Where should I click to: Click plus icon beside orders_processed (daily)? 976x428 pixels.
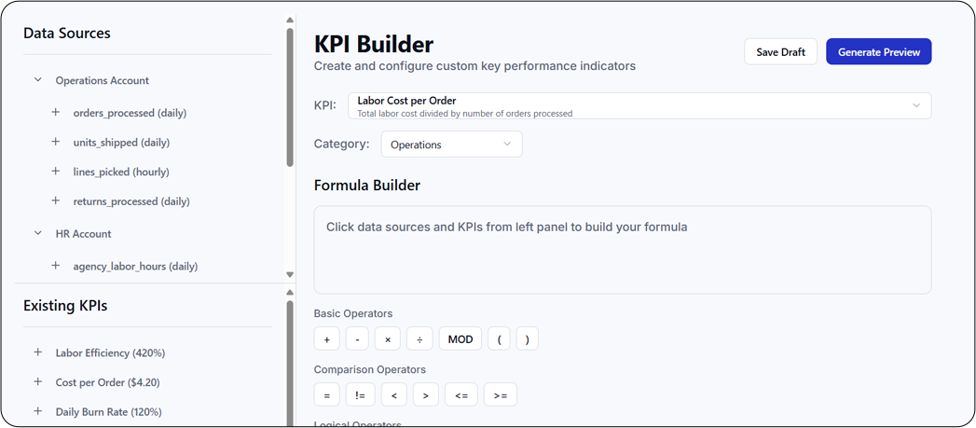(56, 113)
